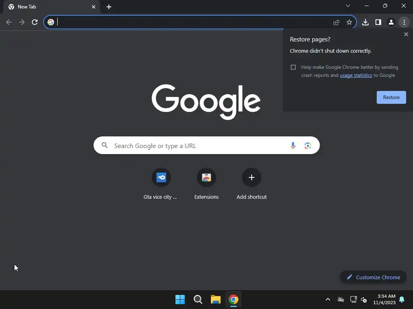This screenshot has height=309, width=413.
Task: Open the notifications bell icon
Action: [402, 299]
